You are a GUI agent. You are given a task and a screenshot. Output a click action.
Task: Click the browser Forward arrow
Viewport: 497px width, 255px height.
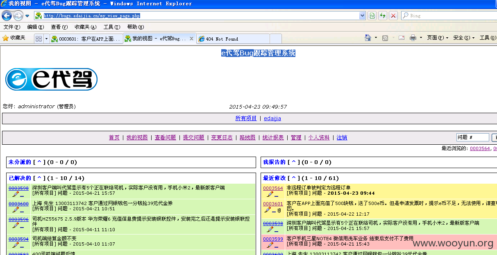(18, 16)
